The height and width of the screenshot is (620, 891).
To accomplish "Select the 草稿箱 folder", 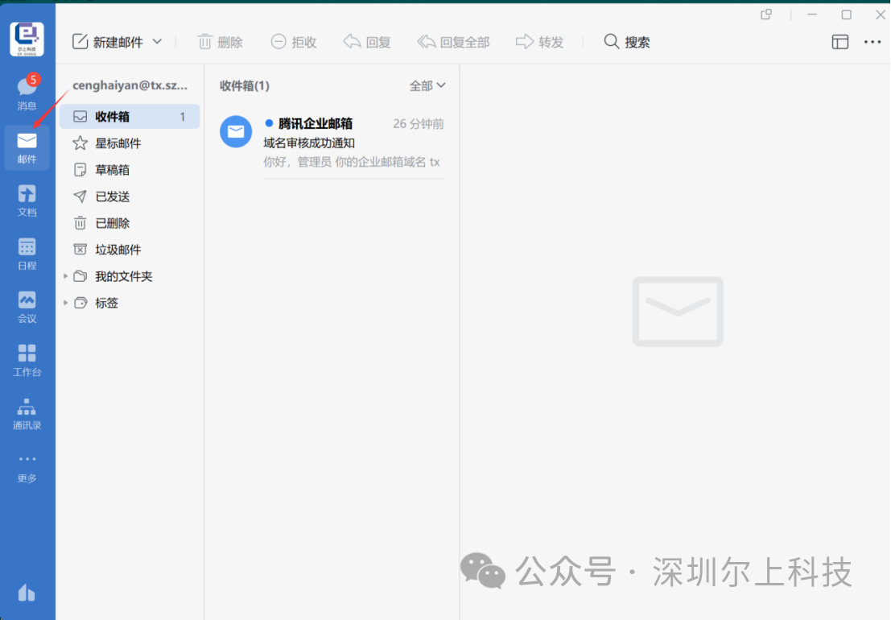I will [112, 170].
